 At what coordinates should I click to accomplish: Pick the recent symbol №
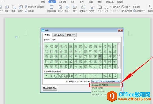pyautogui.click(x=71, y=76)
